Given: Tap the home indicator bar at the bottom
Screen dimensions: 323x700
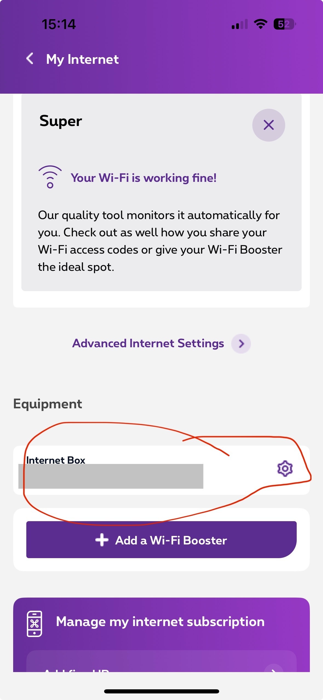Looking at the screenshot, I should click(161, 691).
